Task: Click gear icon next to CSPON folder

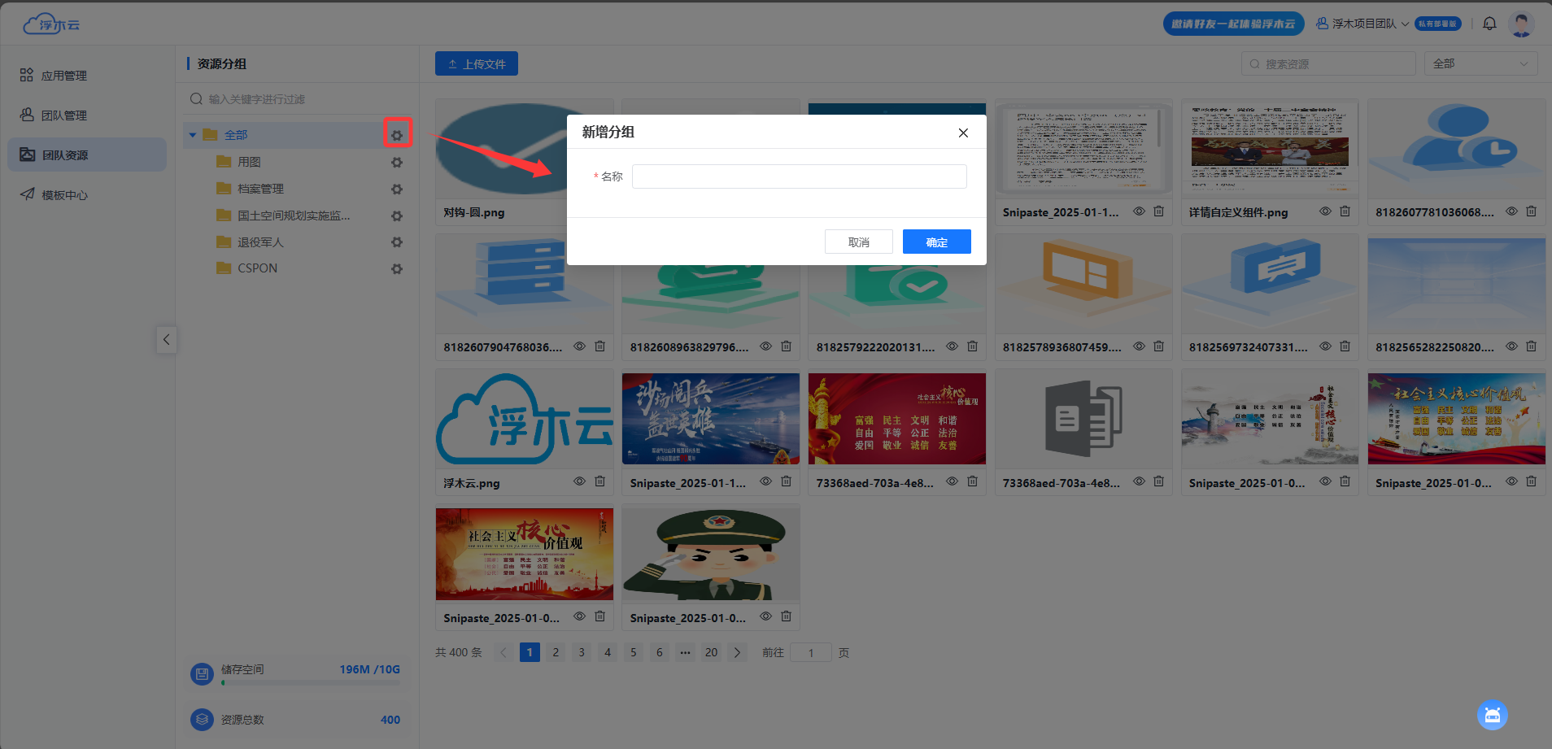Action: point(397,269)
